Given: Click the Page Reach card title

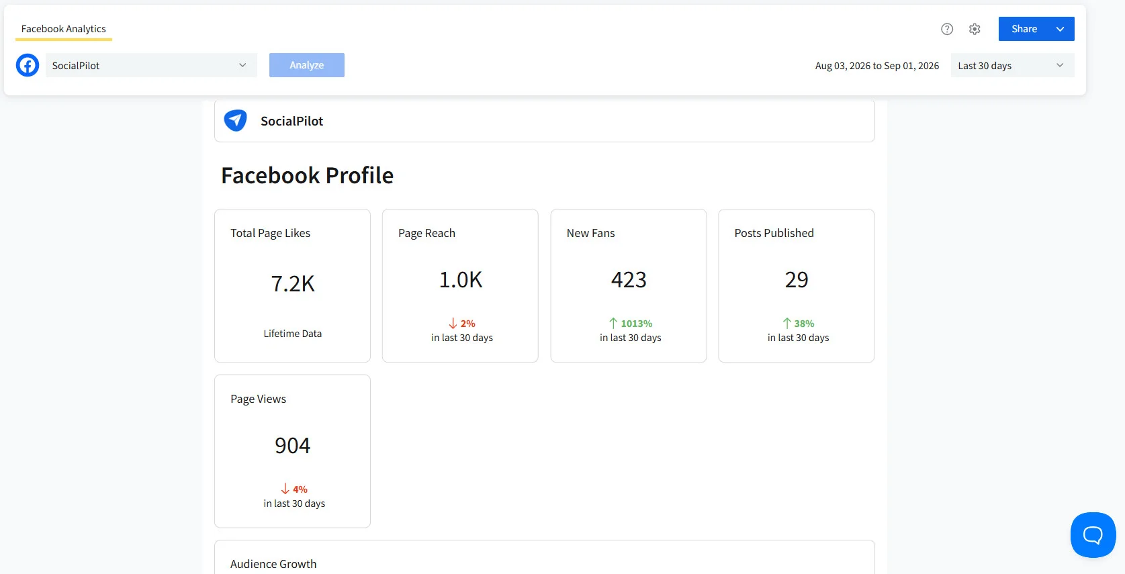Looking at the screenshot, I should pos(426,233).
